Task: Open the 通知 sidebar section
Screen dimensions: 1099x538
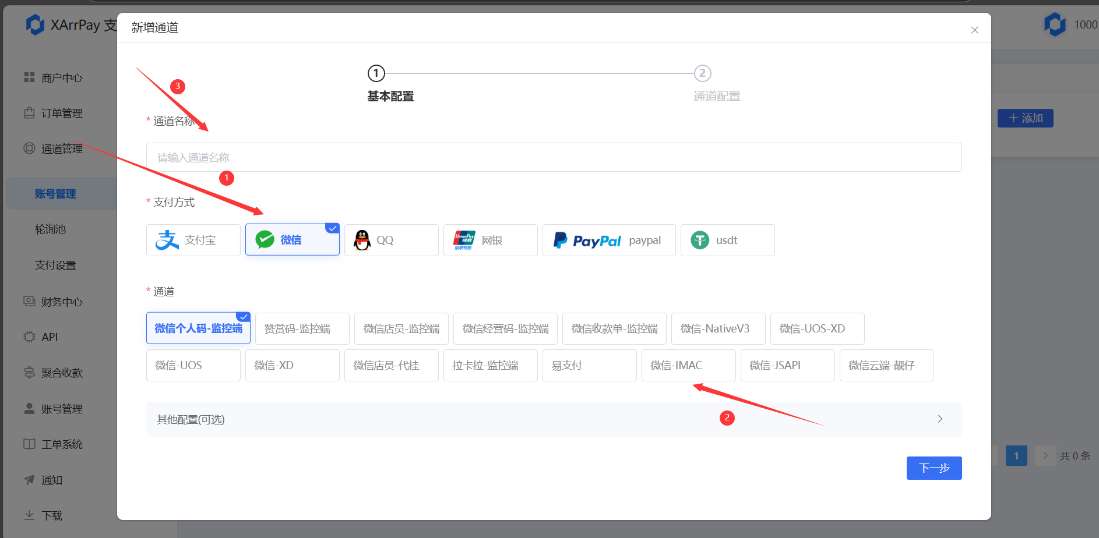Action: (x=51, y=479)
